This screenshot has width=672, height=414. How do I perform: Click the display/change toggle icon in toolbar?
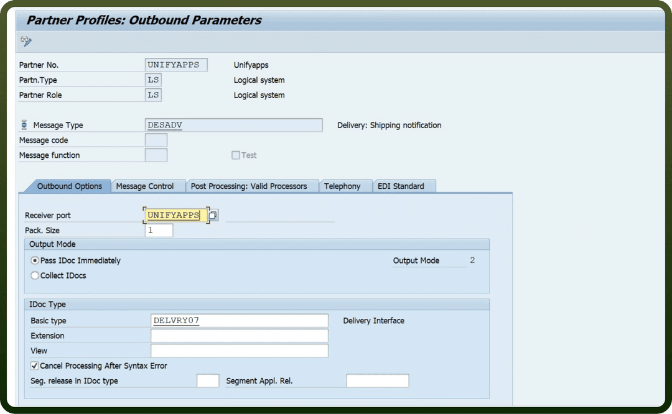point(26,41)
